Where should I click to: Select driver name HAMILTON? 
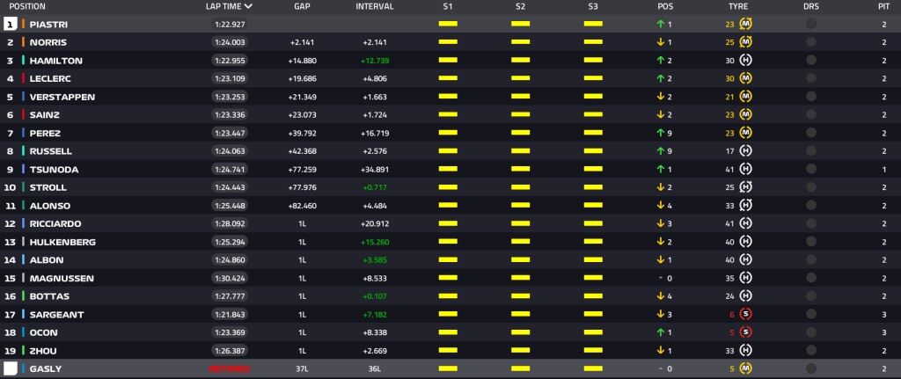tap(55, 61)
